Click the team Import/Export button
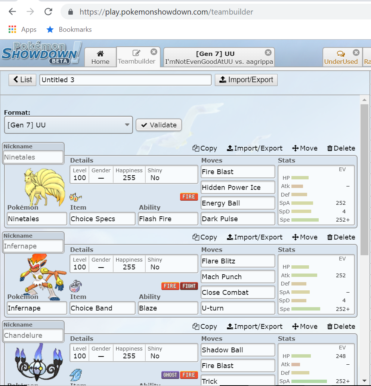This screenshot has width=371, height=386. click(246, 80)
